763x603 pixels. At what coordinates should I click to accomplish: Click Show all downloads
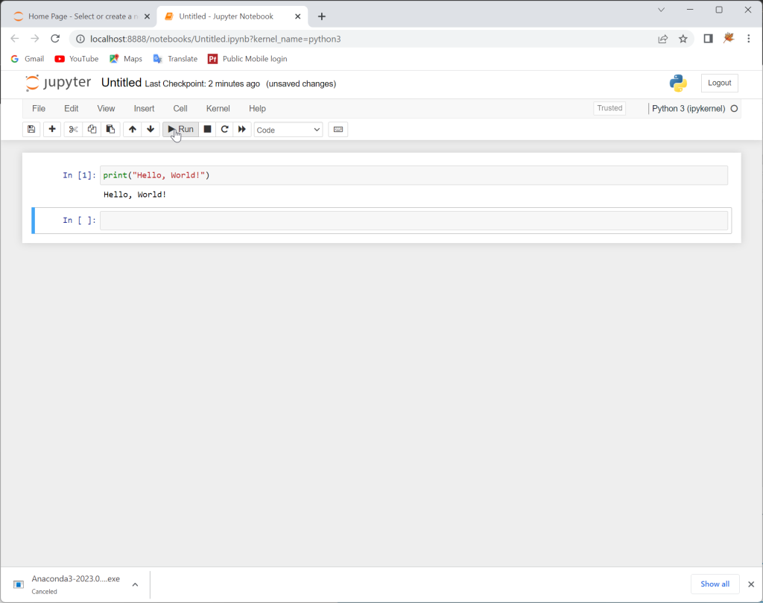pyautogui.click(x=715, y=584)
